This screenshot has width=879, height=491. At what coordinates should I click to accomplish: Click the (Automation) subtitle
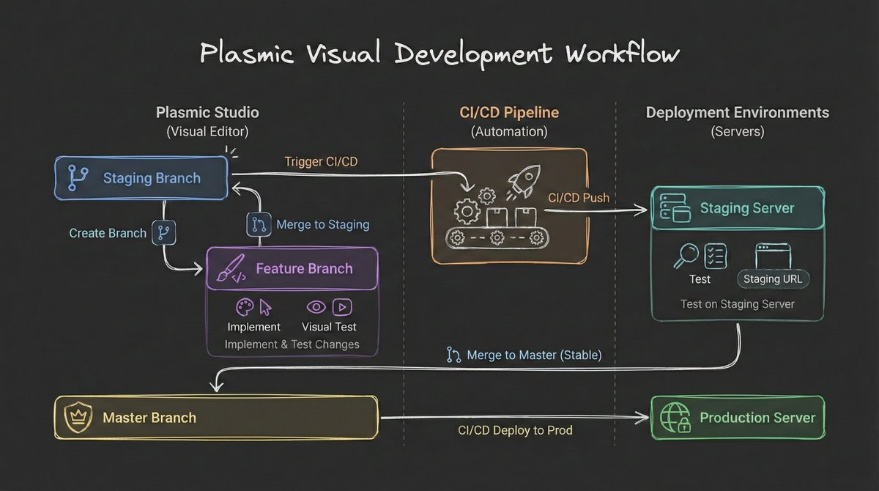pos(510,132)
